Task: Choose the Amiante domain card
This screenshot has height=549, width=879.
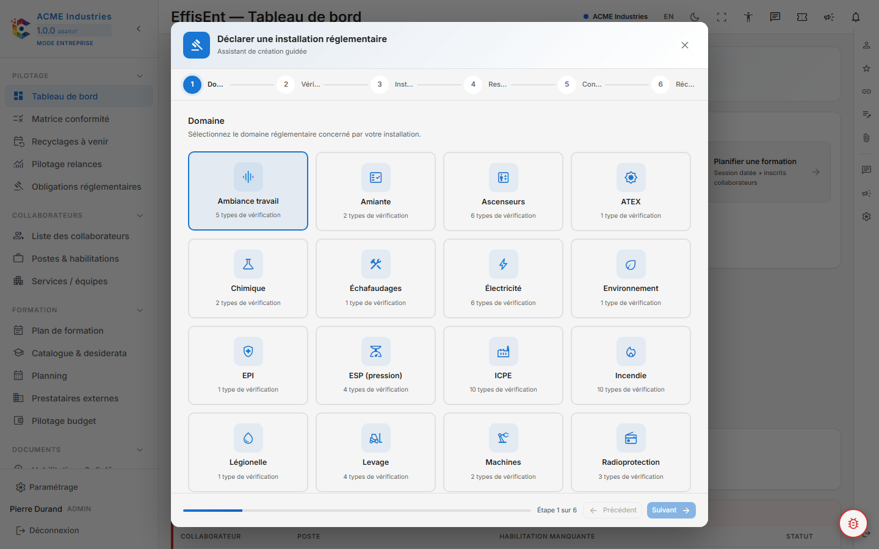Action: click(375, 192)
